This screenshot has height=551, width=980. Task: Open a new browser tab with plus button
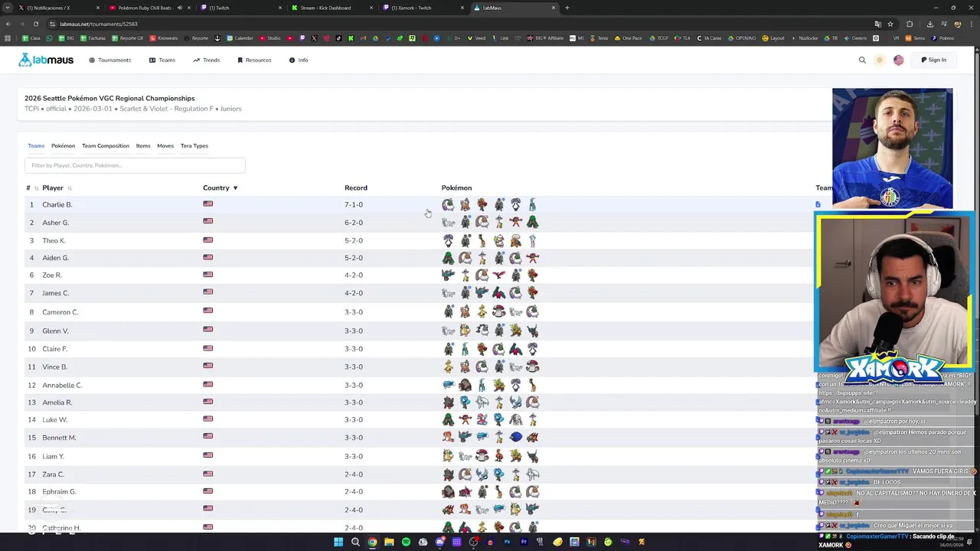pos(567,8)
